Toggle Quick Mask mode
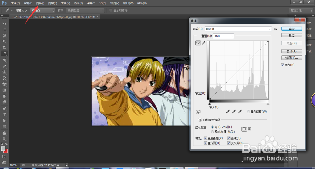The width and height of the screenshot is (315, 169). click(x=4, y=156)
